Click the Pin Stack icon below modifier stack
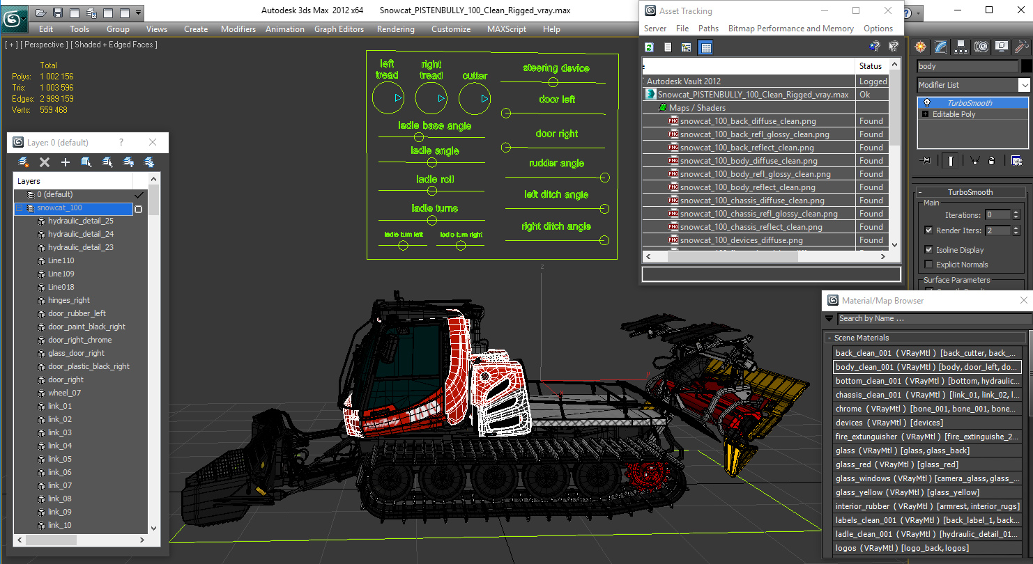This screenshot has width=1033, height=564. pyautogui.click(x=926, y=161)
